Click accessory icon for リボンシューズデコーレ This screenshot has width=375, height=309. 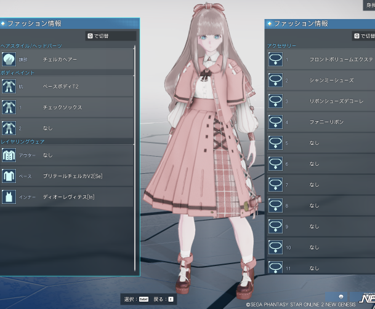[275, 101]
